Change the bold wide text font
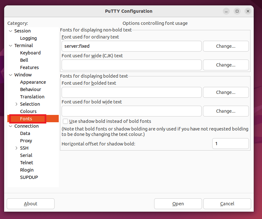 click(226, 111)
